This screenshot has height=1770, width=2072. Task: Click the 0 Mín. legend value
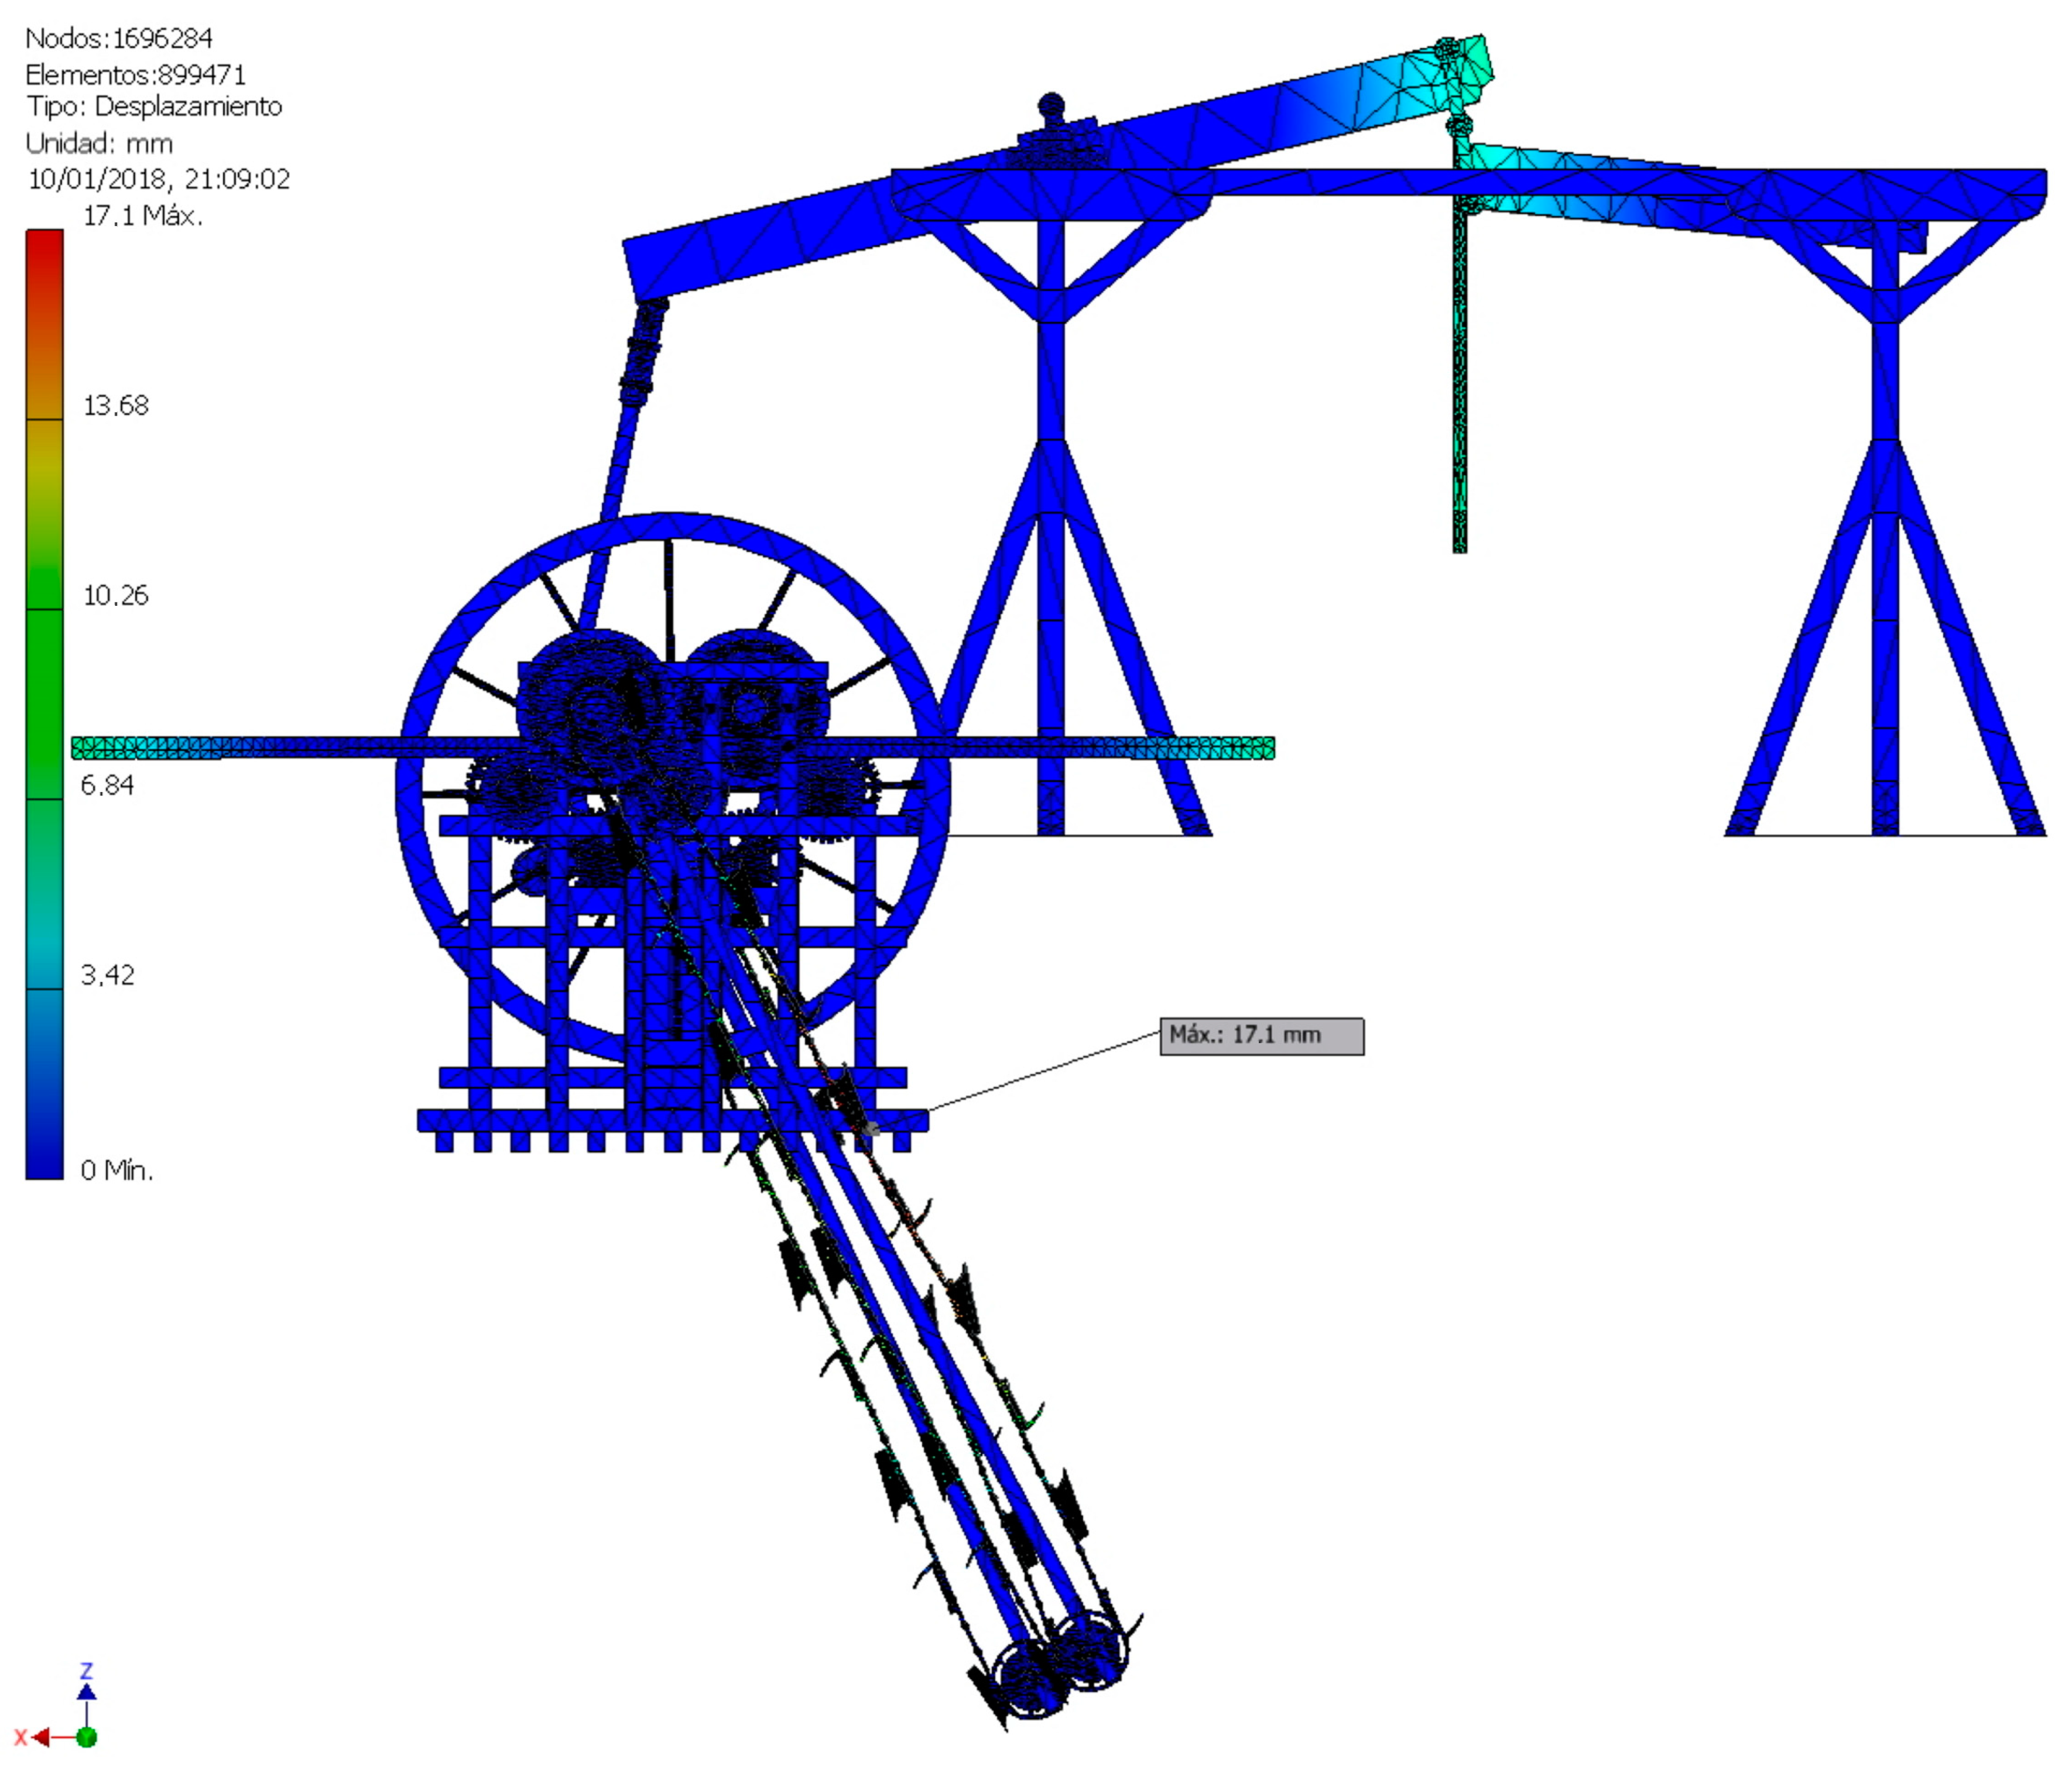pyautogui.click(x=117, y=1170)
